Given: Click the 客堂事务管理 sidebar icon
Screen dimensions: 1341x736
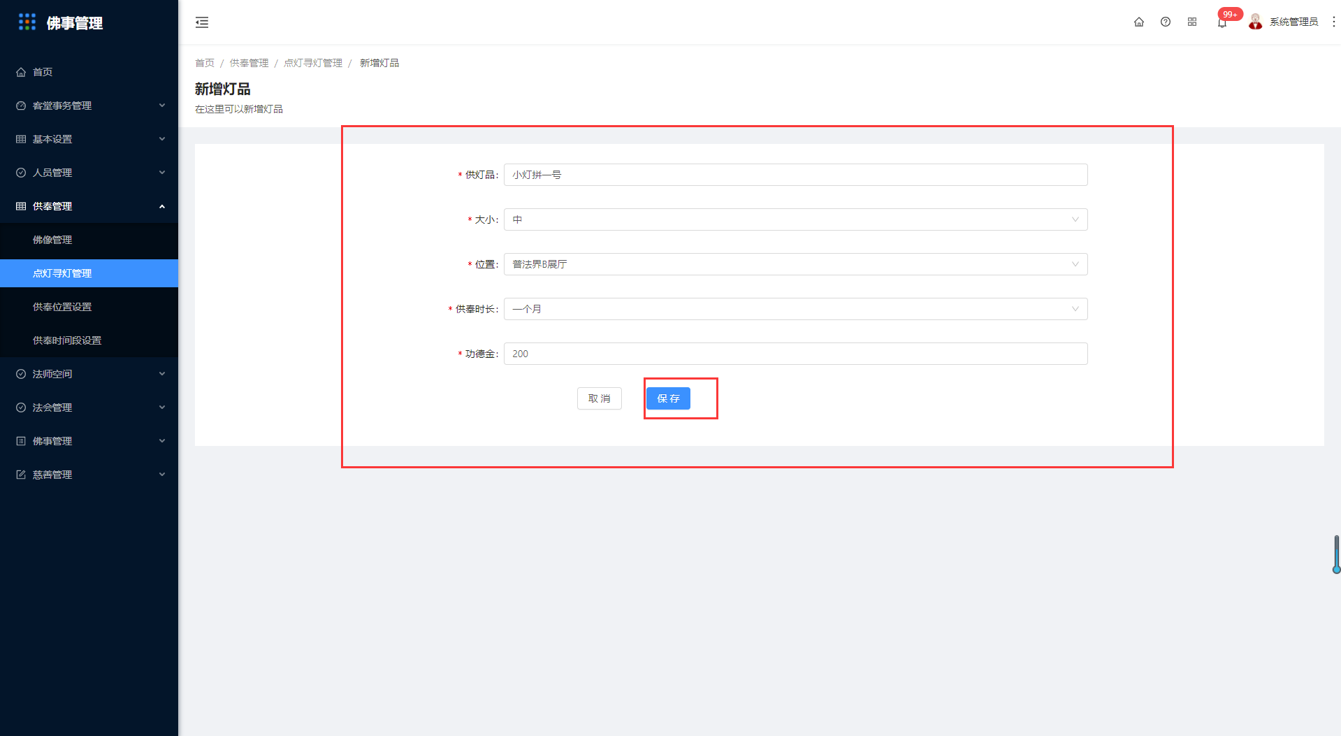Looking at the screenshot, I should (21, 106).
